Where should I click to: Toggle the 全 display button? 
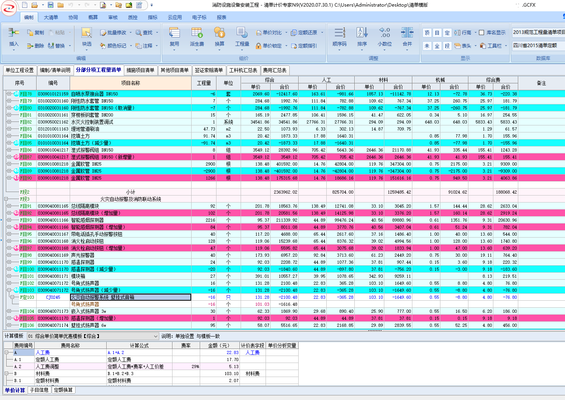437,46
